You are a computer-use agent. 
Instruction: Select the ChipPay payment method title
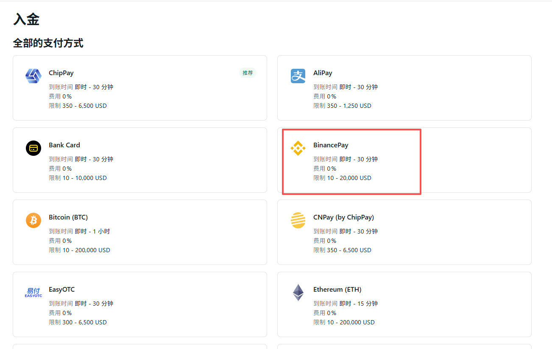61,73
